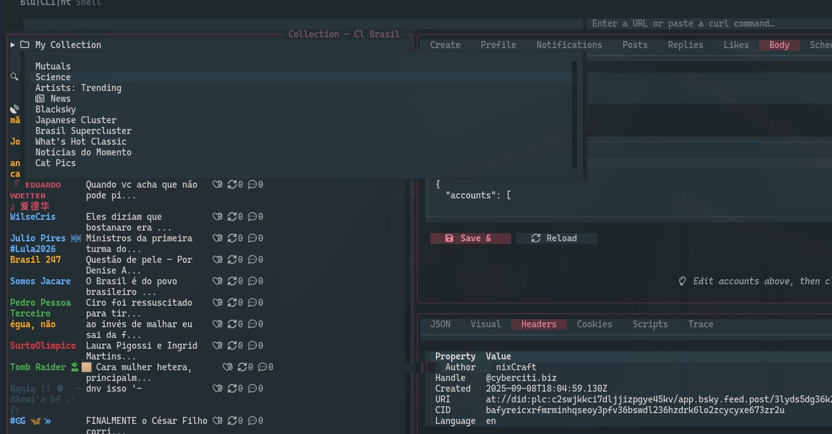832x434 pixels.
Task: Repost the Brasil 247 post
Action: [233, 260]
